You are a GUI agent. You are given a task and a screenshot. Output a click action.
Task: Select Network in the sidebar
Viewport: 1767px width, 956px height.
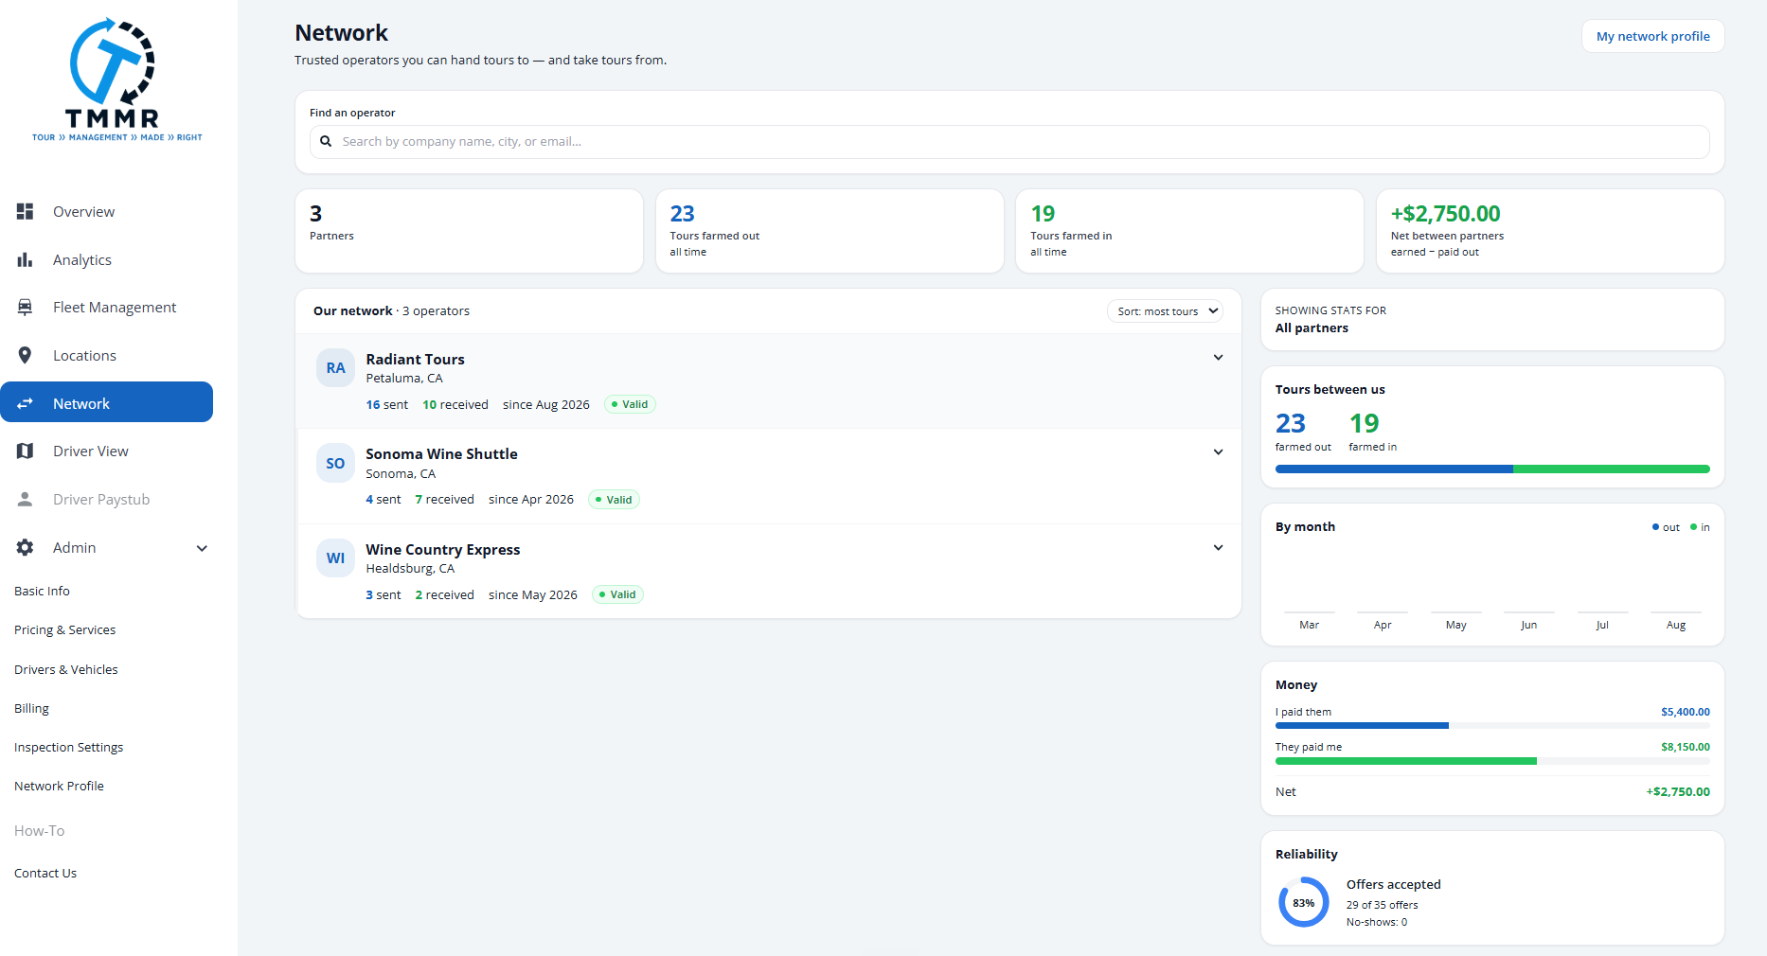106,402
